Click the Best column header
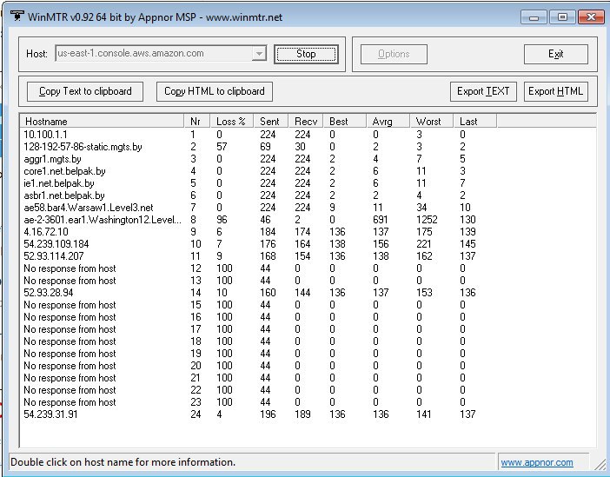610x477 pixels. click(345, 122)
